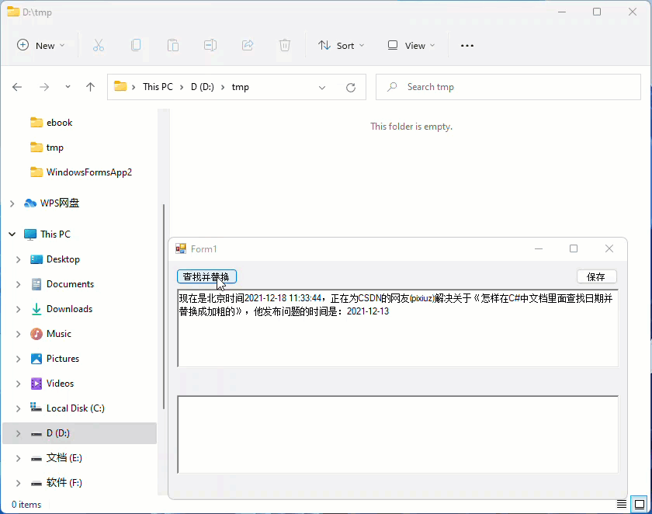Expand the Pictures tree node
The height and width of the screenshot is (514, 652).
tap(19, 359)
